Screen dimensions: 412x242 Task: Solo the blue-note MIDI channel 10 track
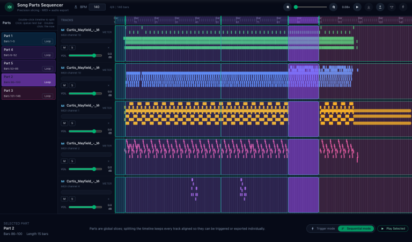[x=72, y=85]
